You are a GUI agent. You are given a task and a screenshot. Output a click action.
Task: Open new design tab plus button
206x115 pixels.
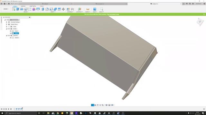(184, 4)
